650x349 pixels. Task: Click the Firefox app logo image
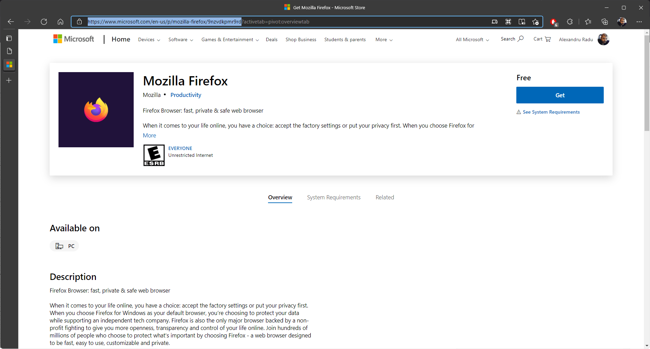pos(96,110)
